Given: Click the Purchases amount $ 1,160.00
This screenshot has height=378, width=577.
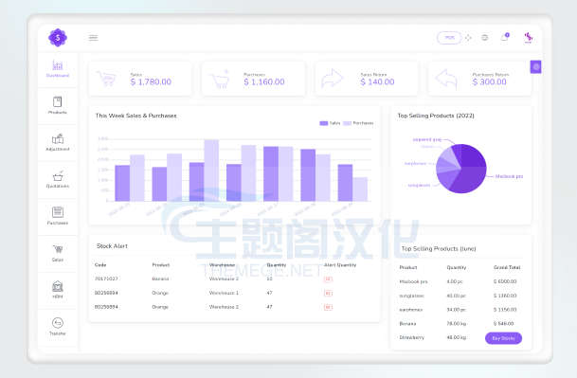Looking at the screenshot, I should (x=264, y=81).
